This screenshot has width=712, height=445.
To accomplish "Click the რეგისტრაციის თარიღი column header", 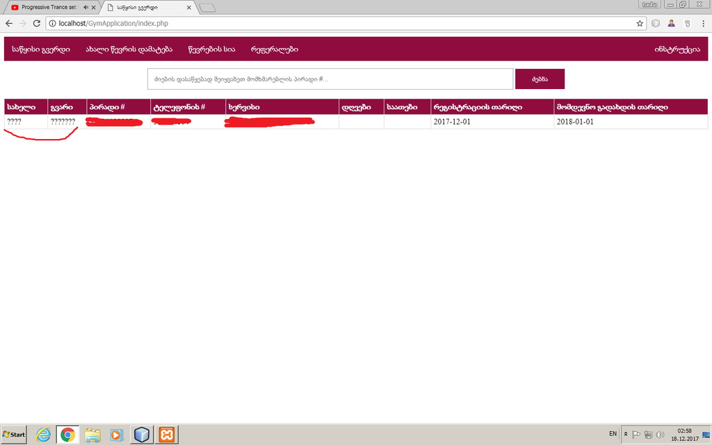I will point(492,106).
